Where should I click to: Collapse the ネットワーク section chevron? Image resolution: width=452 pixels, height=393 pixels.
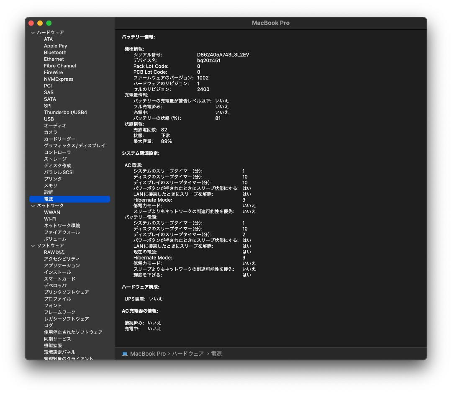[x=33, y=205]
